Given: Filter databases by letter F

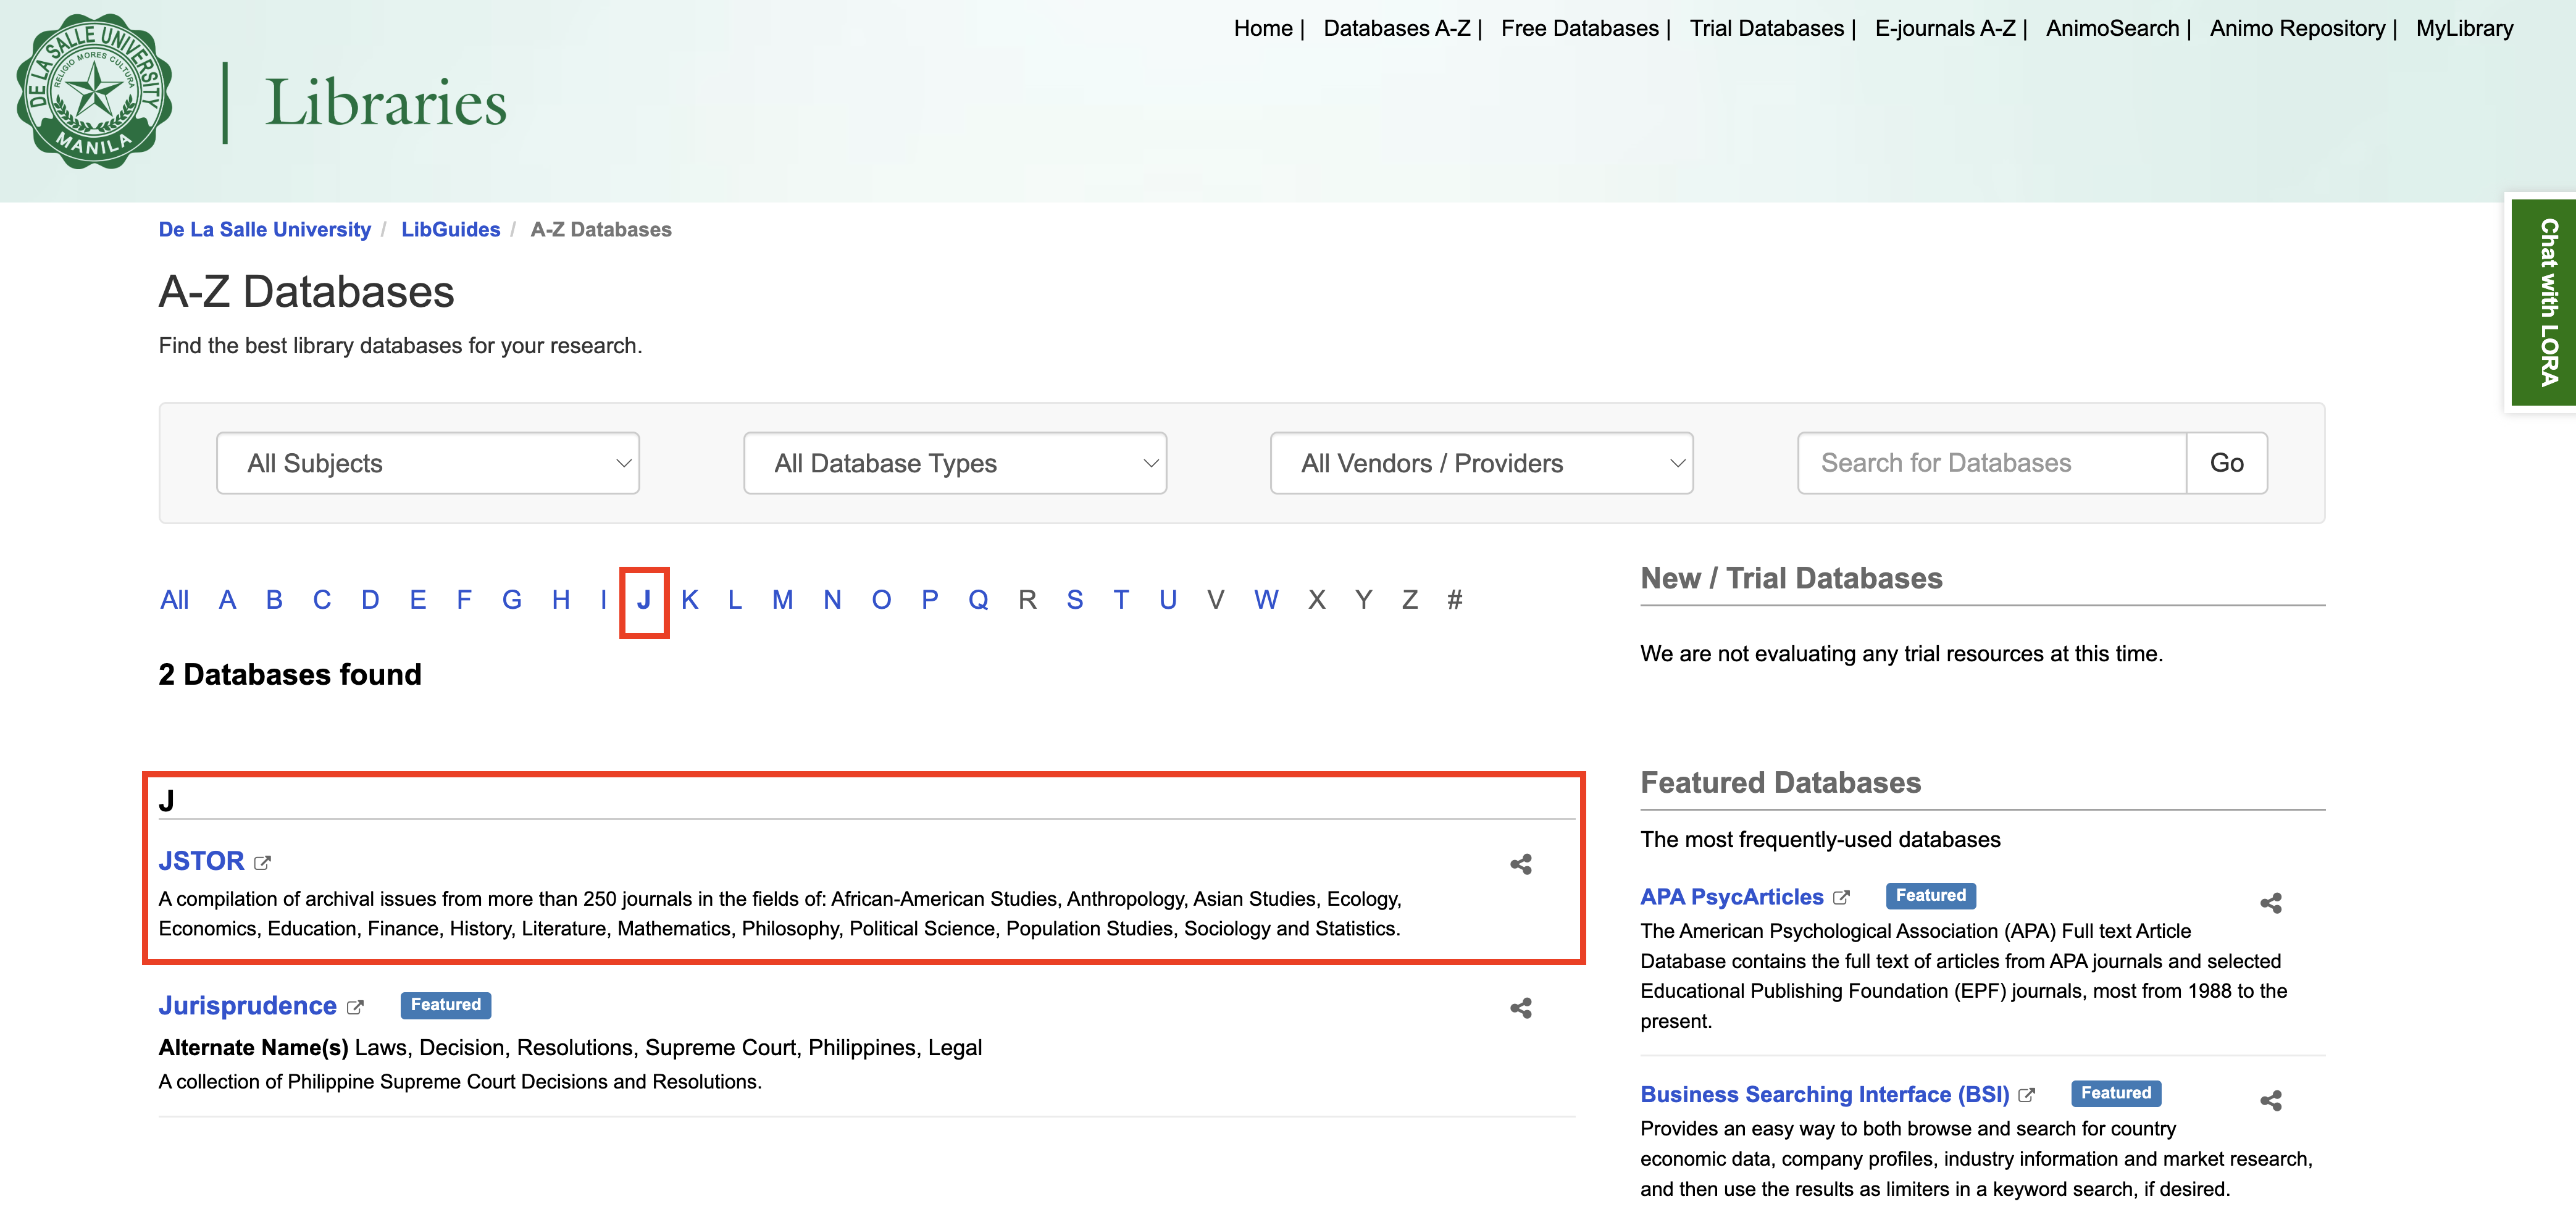Looking at the screenshot, I should pos(464,600).
